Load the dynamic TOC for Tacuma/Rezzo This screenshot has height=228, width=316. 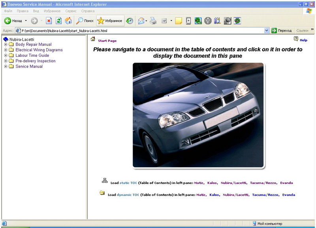265,194
